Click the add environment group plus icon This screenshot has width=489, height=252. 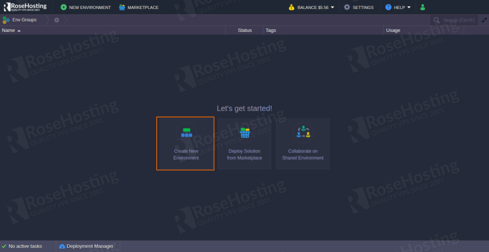pos(57,20)
